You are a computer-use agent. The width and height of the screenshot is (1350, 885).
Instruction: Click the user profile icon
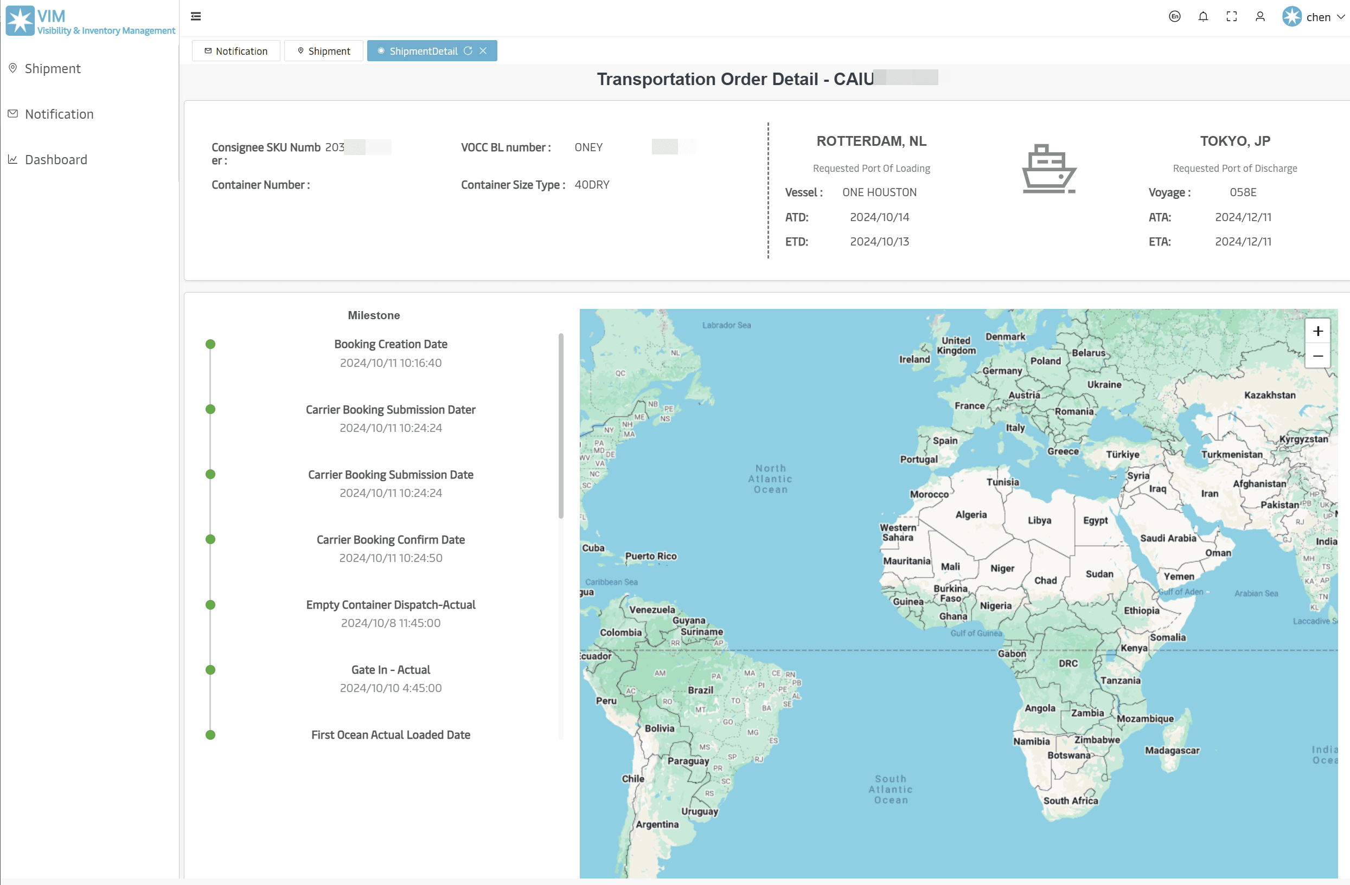[x=1260, y=16]
